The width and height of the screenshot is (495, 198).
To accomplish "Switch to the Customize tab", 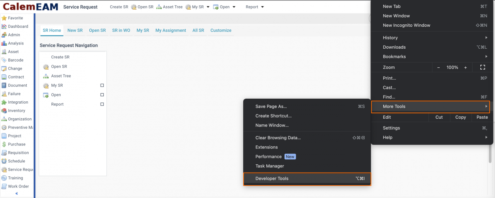I will tap(221, 30).
